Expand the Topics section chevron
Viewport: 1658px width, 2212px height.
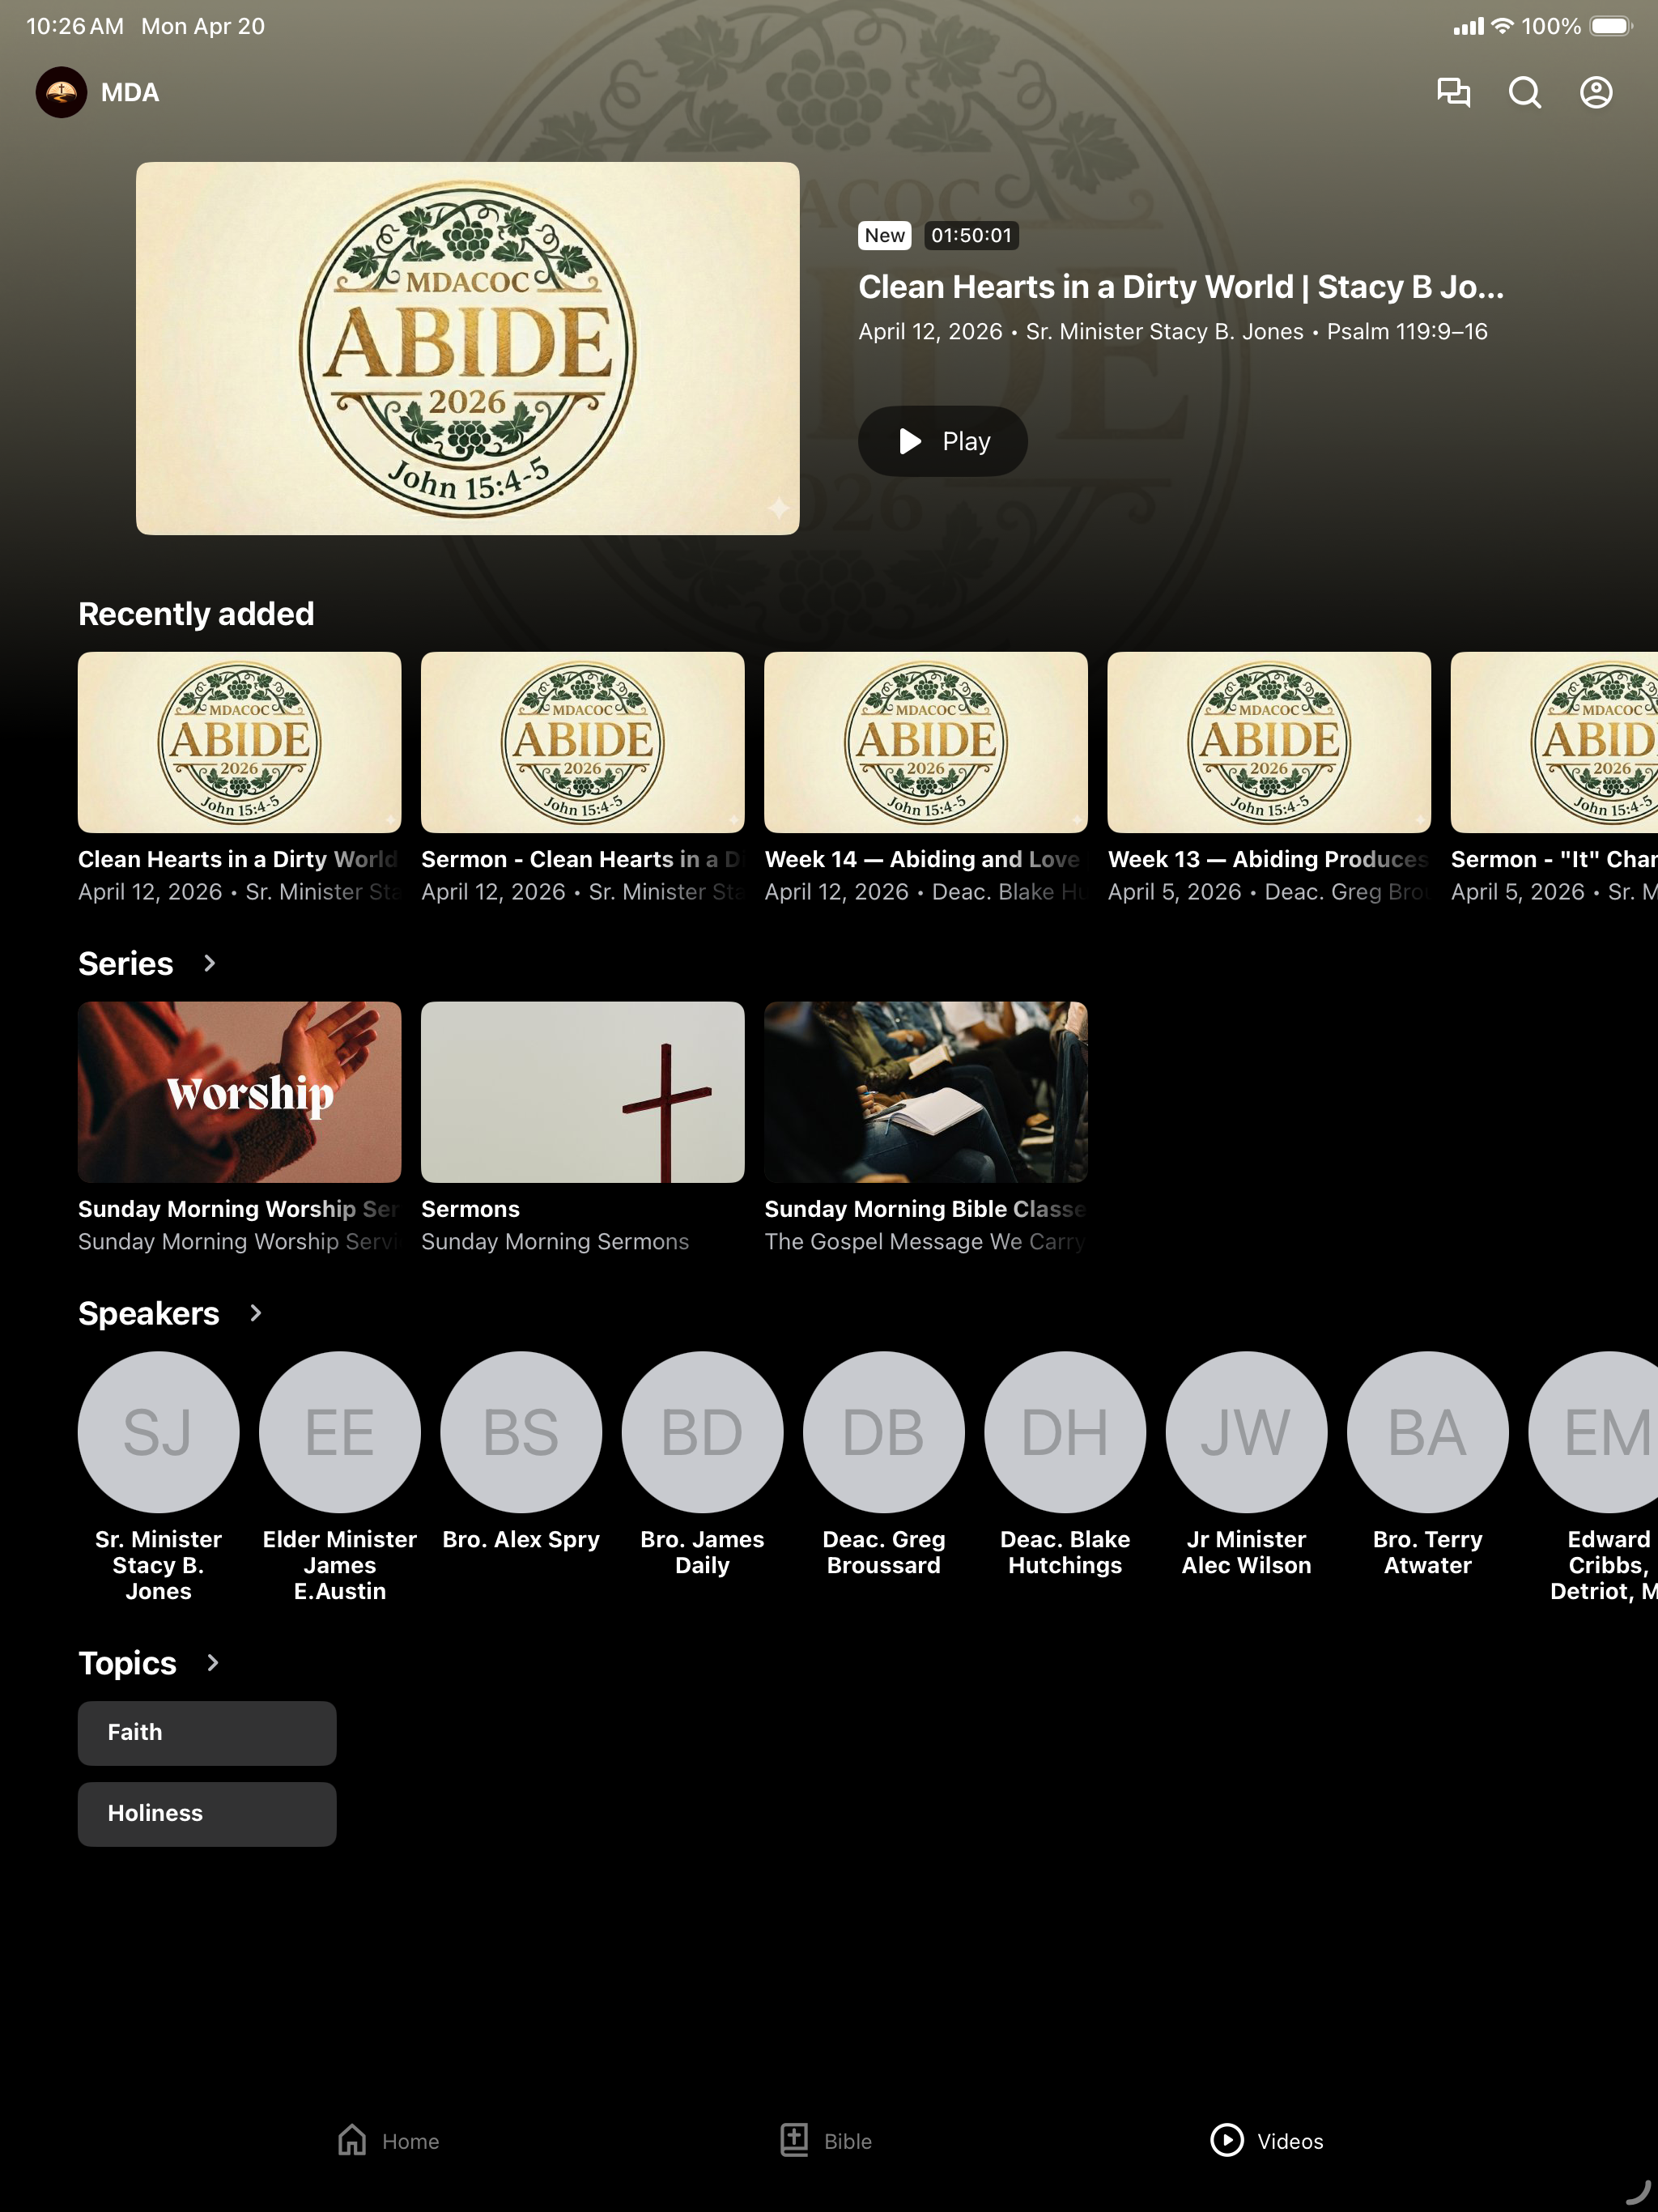tap(212, 1663)
